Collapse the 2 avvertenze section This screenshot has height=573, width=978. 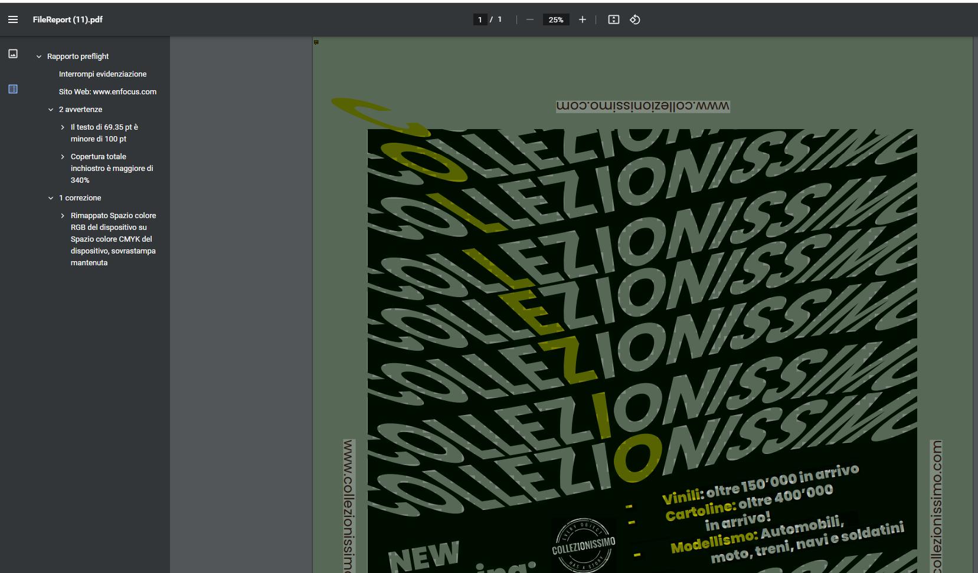pyautogui.click(x=51, y=110)
